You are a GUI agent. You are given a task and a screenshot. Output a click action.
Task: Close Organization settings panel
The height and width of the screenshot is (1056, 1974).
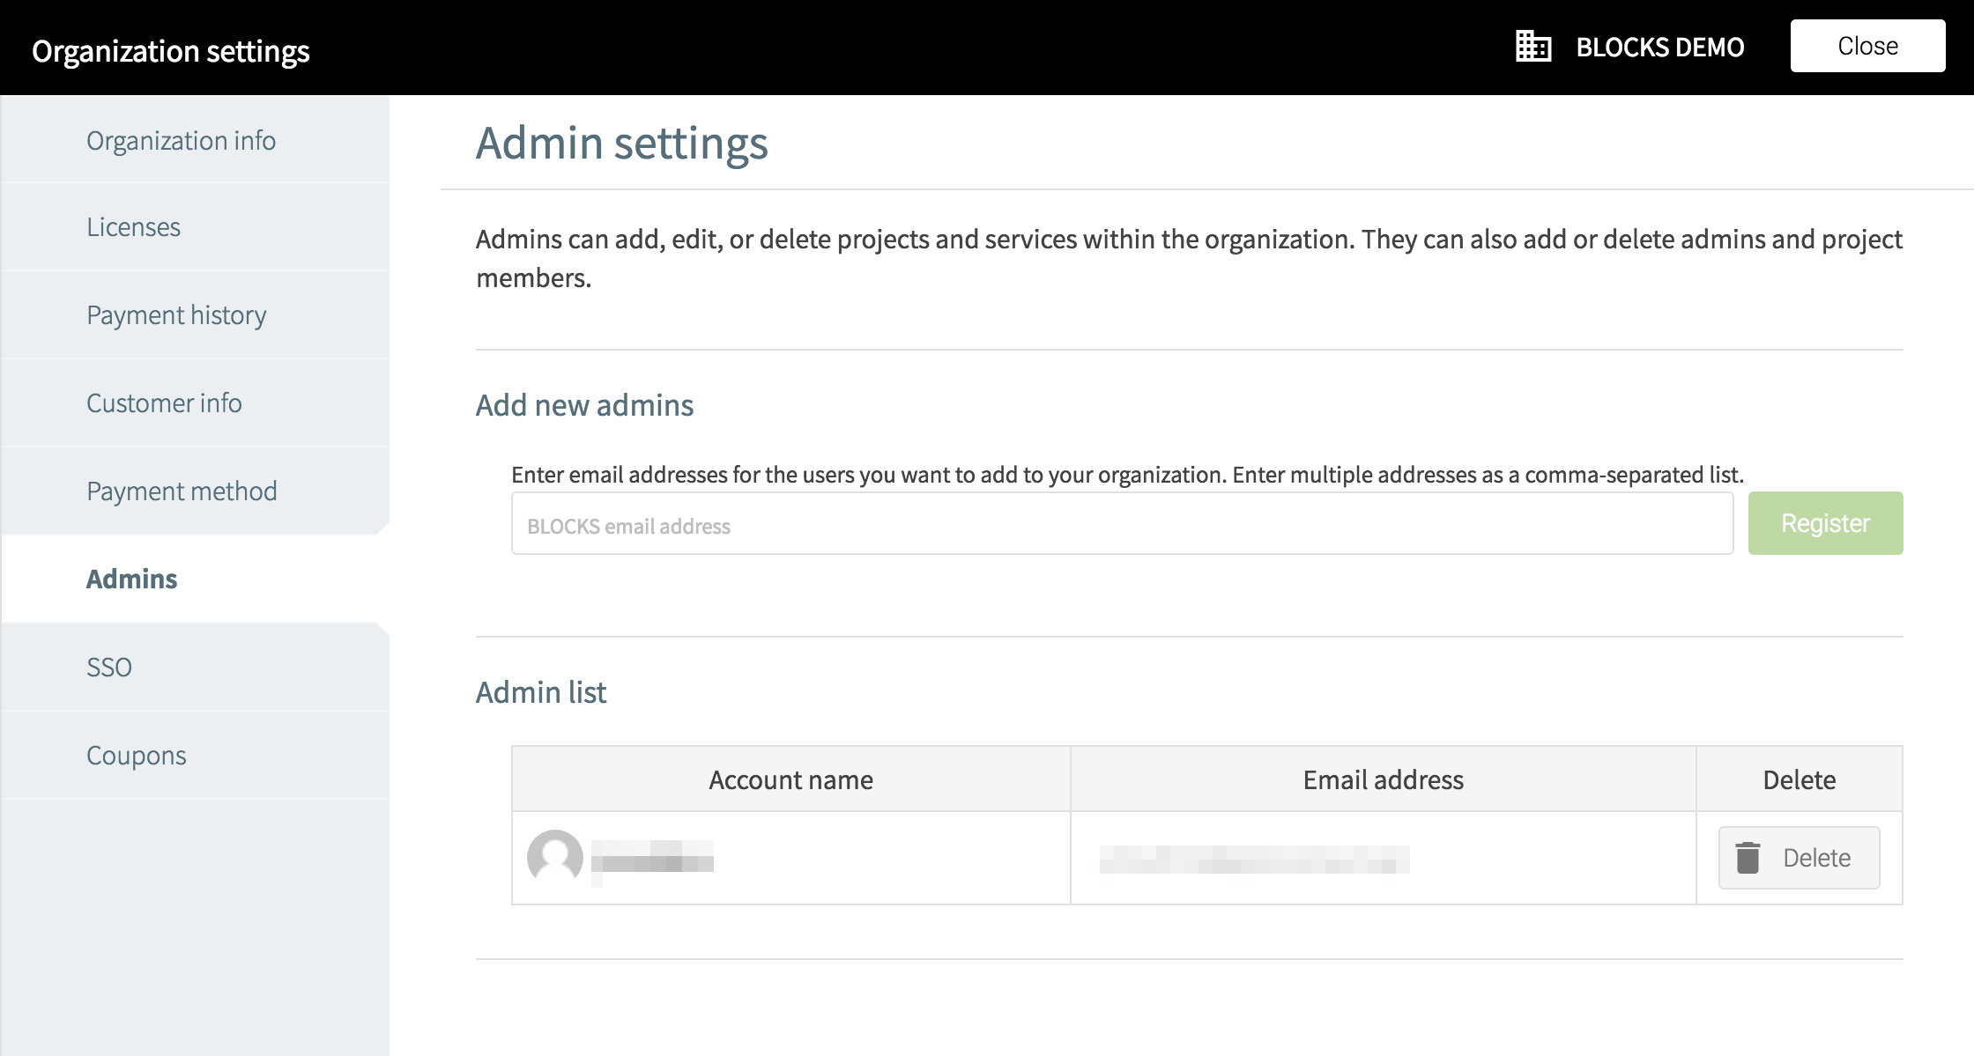[1867, 46]
